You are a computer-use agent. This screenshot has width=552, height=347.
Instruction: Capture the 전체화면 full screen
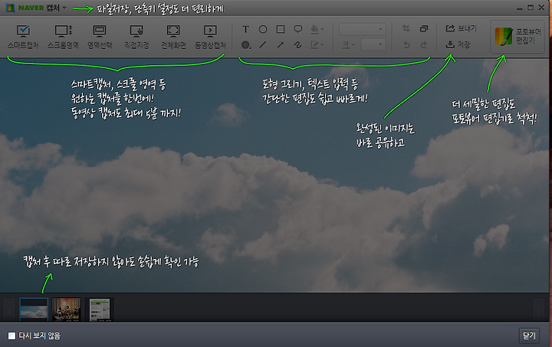click(x=173, y=37)
